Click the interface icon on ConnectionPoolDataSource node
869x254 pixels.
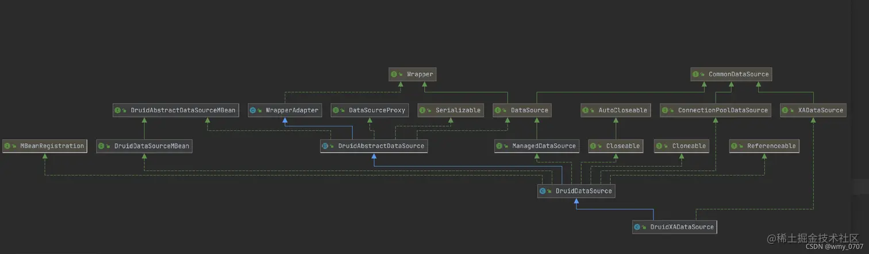(x=665, y=110)
